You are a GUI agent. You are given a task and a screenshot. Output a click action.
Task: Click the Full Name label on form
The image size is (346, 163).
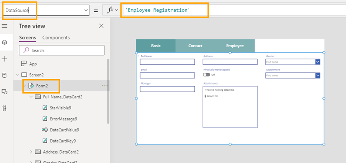pyautogui.click(x=146, y=56)
